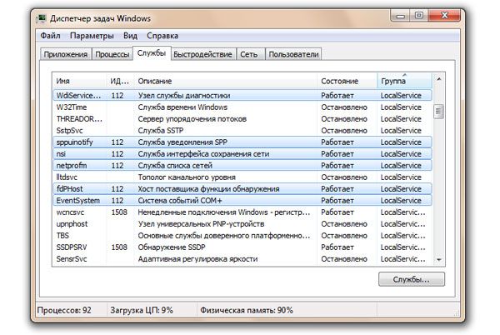Click description 'Сервер упорядочения потоков'

tap(192, 119)
